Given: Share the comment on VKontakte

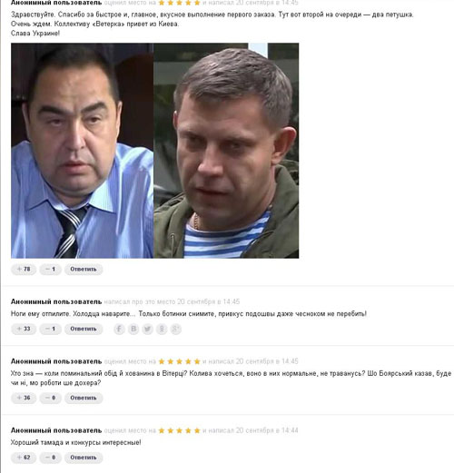Looking at the screenshot, I should point(133,329).
